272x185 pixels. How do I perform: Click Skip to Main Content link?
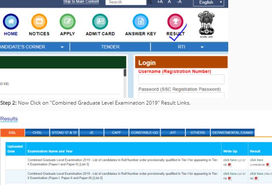81,2
